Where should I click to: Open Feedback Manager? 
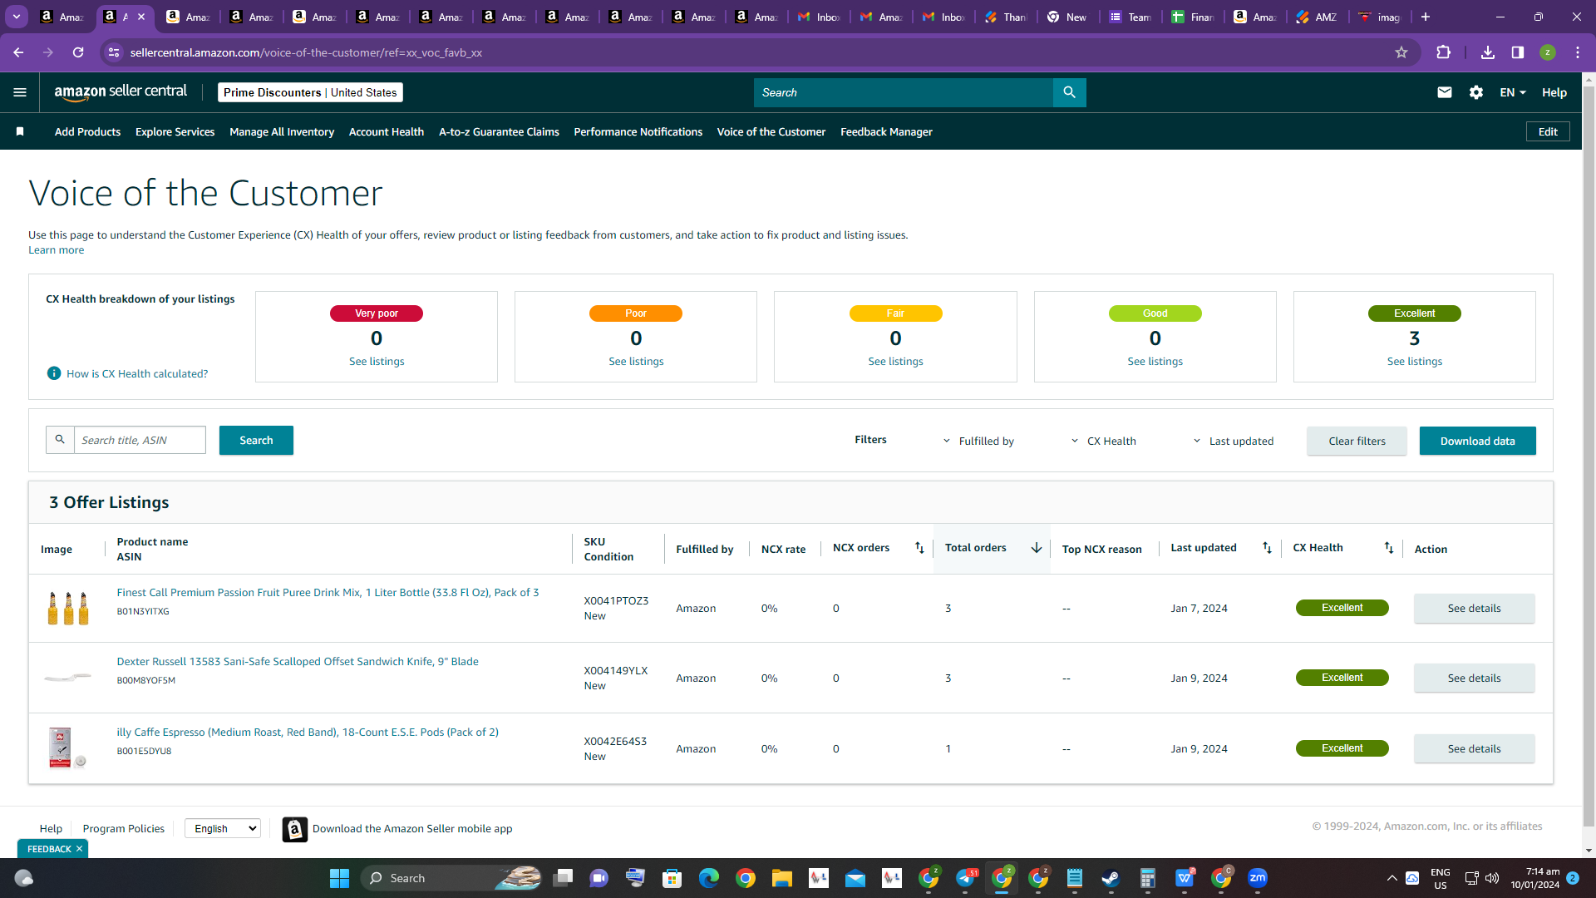[x=886, y=131]
